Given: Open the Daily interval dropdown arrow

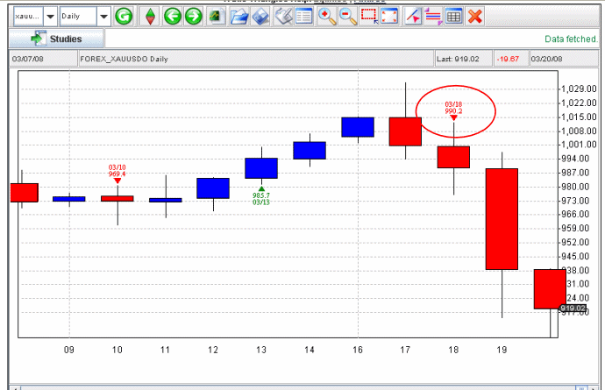Looking at the screenshot, I should [x=103, y=16].
